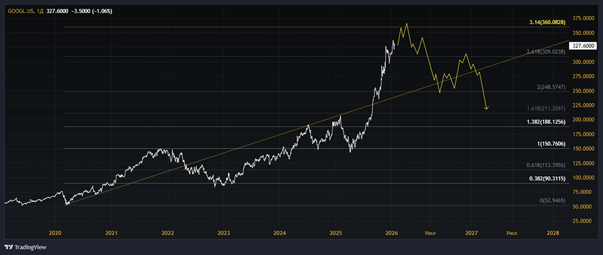This screenshot has height=255, width=603.
Task: Select Fibonacci label 0(52.9465)
Action: coord(552,200)
